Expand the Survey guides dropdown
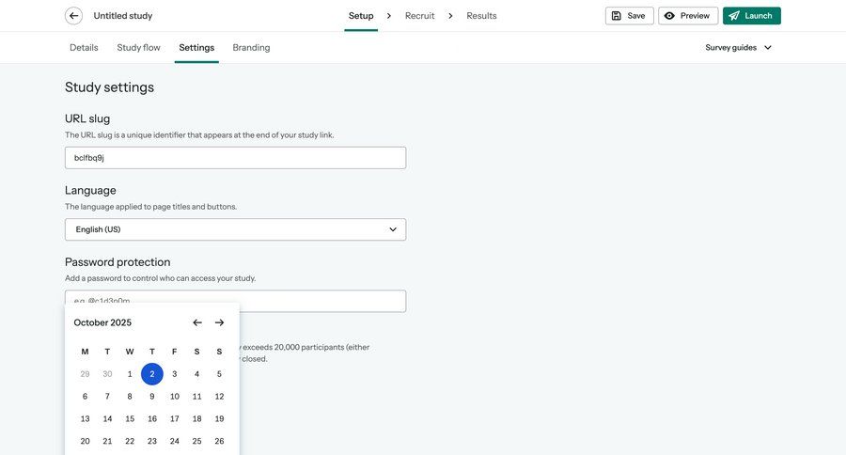This screenshot has height=455, width=846. pyautogui.click(x=739, y=47)
